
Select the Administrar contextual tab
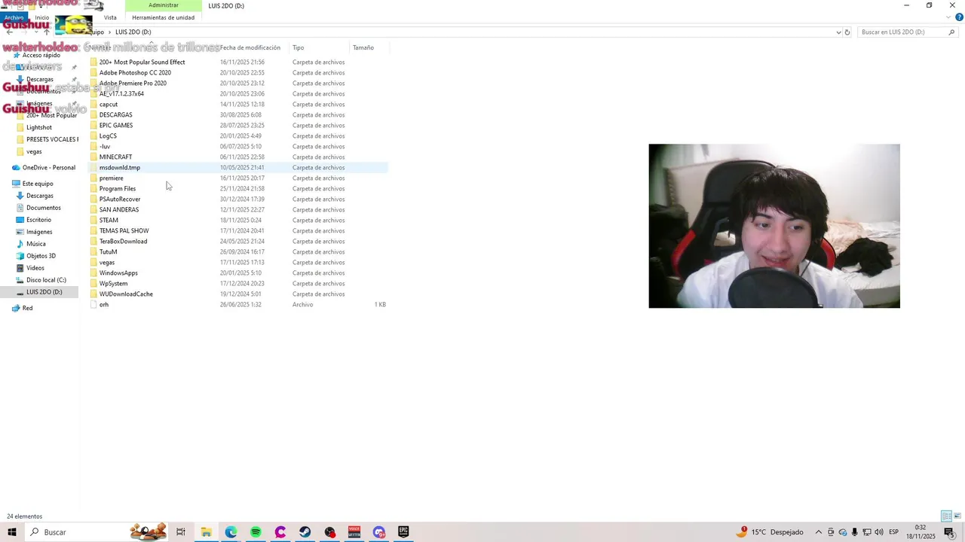[164, 5]
